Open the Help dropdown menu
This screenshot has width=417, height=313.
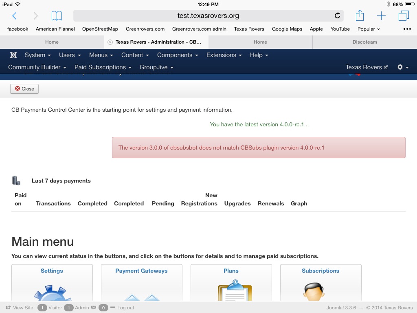click(259, 55)
